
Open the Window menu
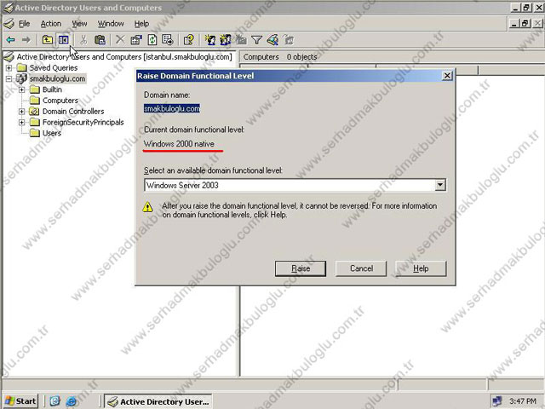pos(111,24)
